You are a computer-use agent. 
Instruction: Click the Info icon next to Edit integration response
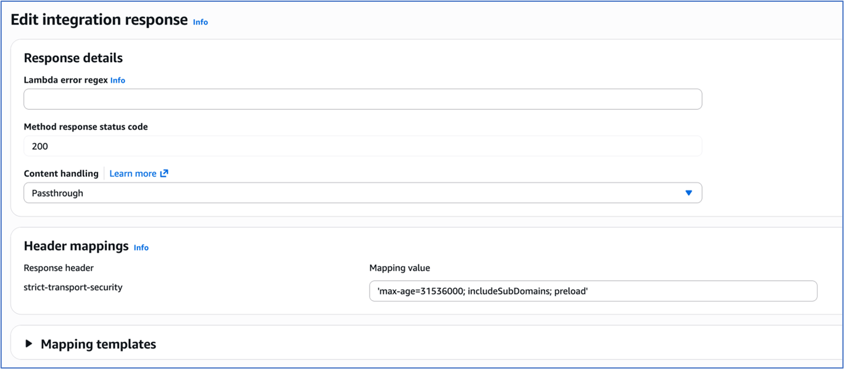tap(200, 22)
